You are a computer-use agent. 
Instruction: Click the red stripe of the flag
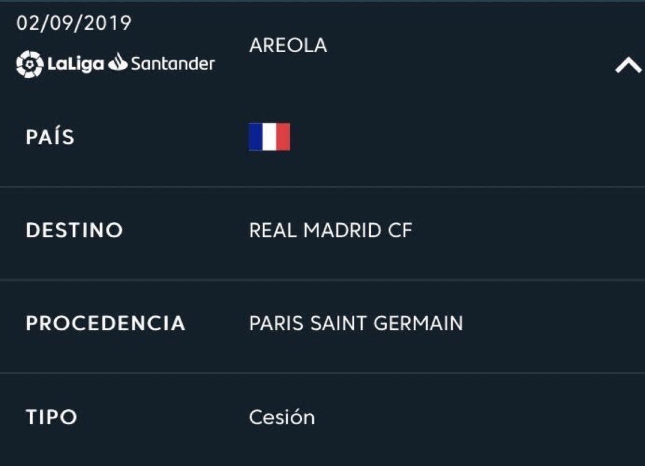pyautogui.click(x=283, y=137)
